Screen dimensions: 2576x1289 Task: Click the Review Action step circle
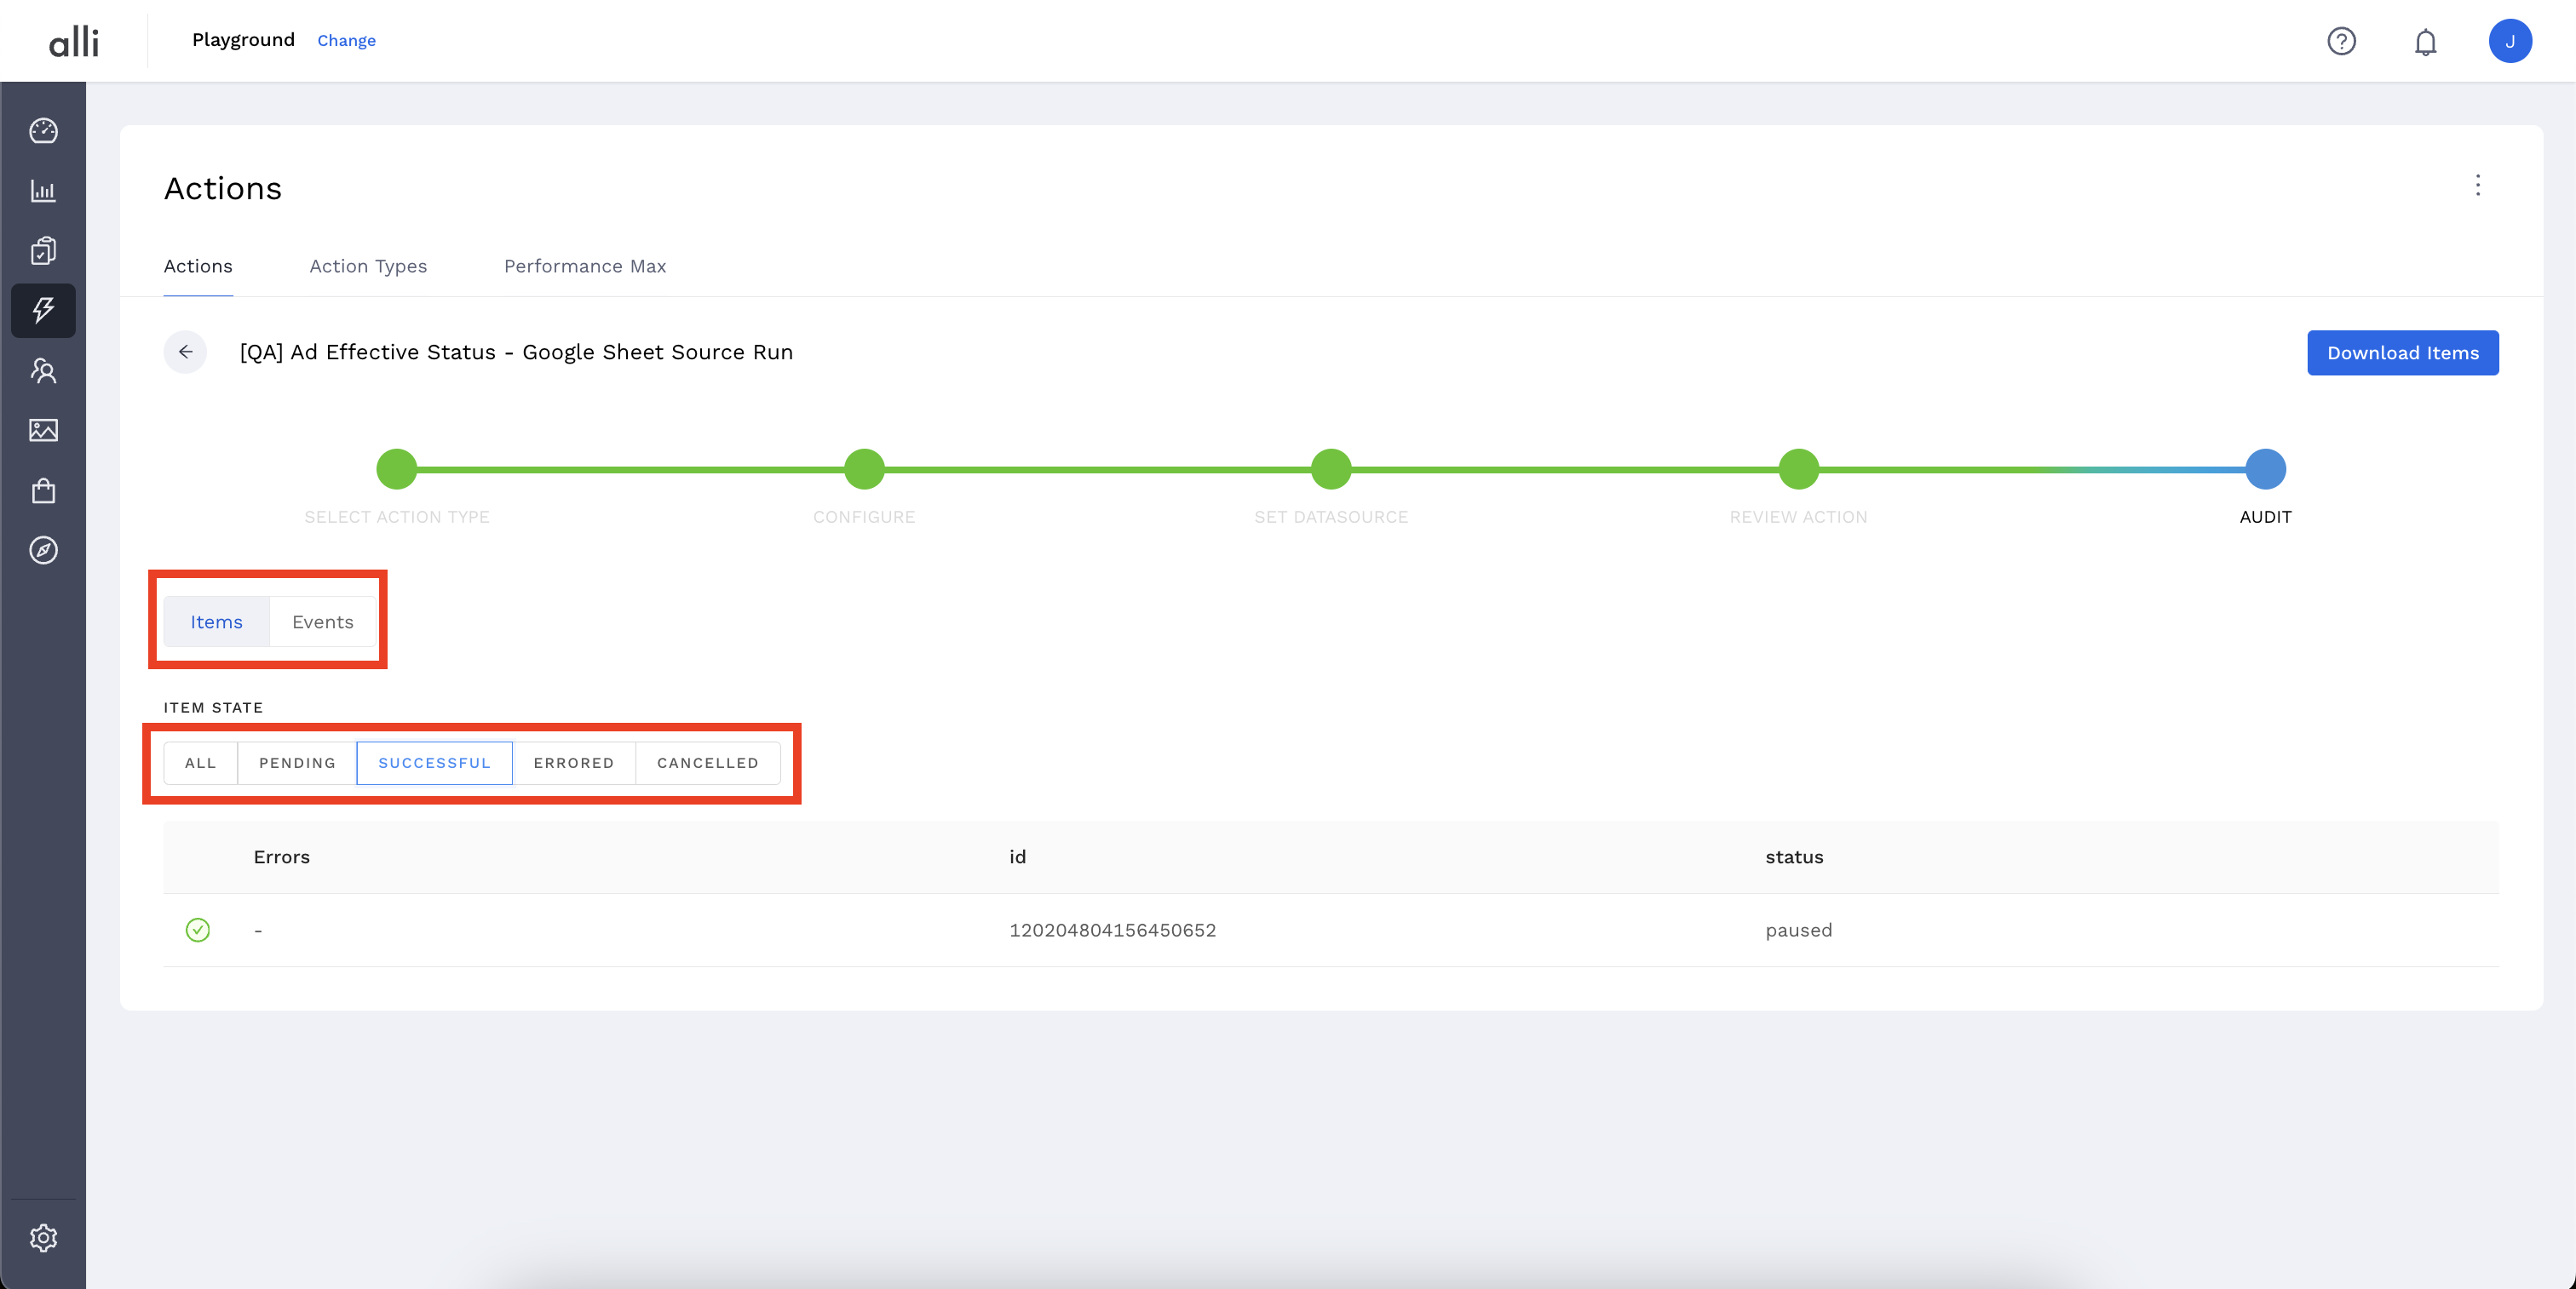click(x=1798, y=470)
